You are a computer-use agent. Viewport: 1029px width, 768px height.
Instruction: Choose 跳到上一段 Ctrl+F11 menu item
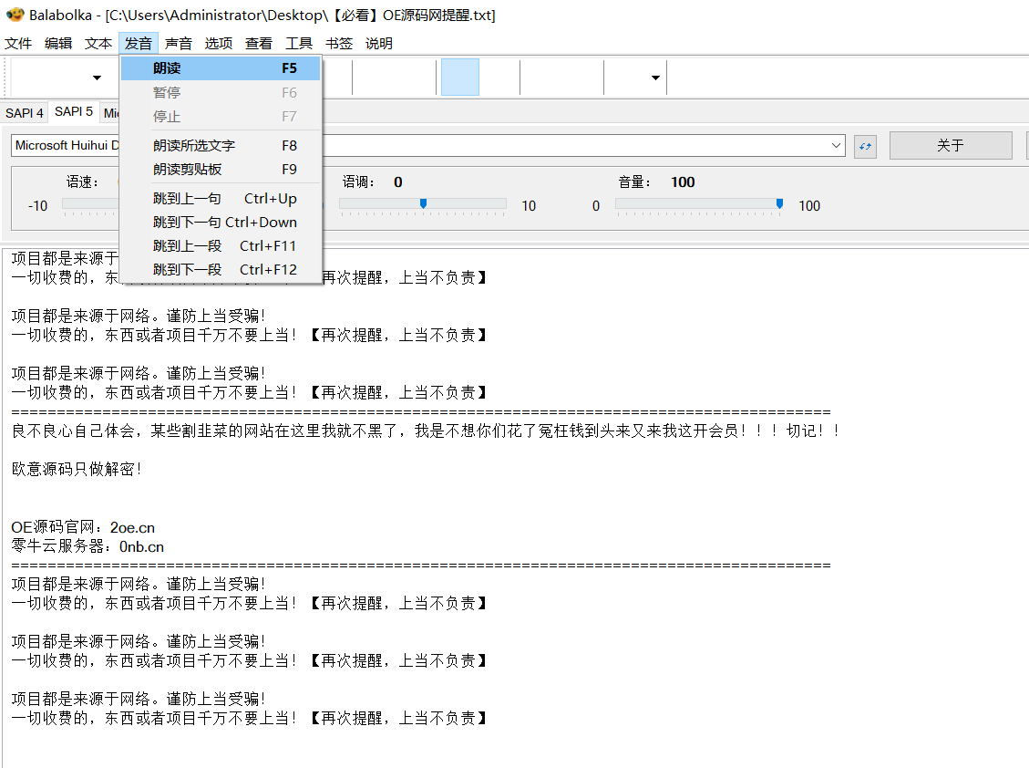(x=221, y=245)
